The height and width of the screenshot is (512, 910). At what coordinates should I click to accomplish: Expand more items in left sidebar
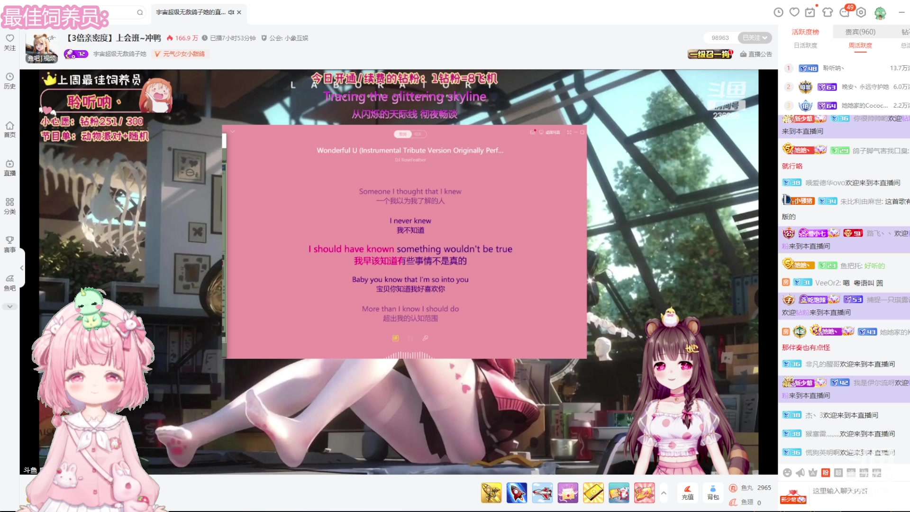tap(9, 307)
